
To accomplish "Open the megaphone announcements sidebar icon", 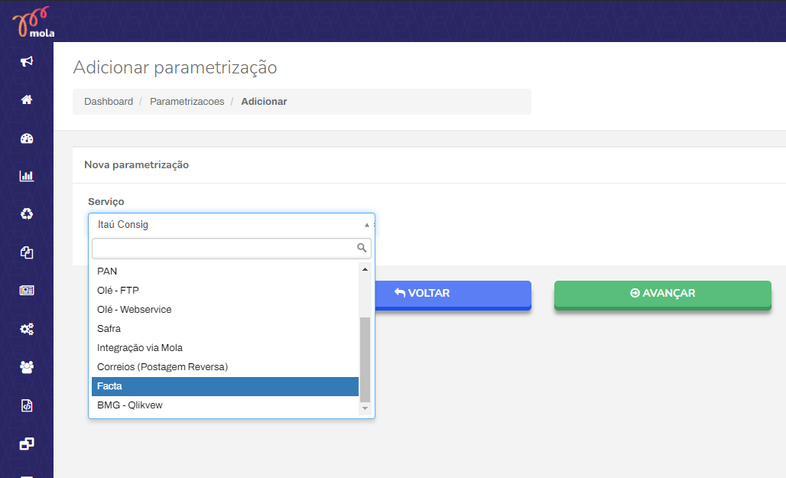I will (27, 61).
